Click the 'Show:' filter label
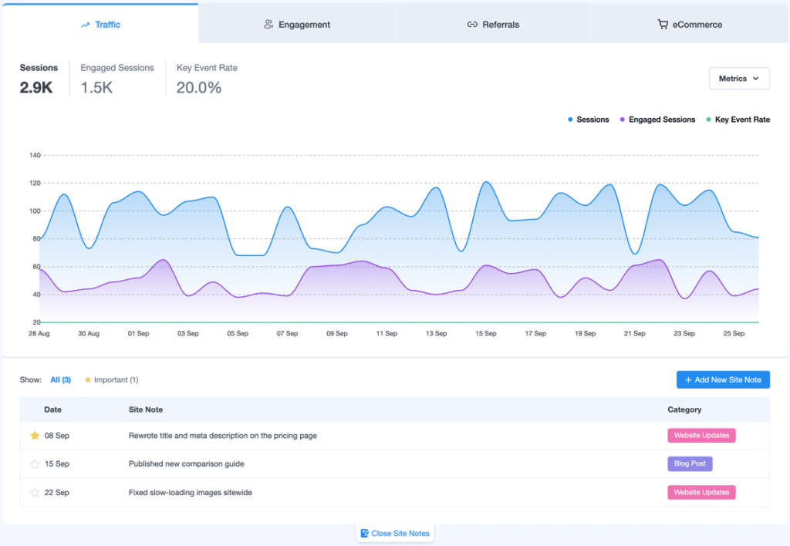 [x=31, y=379]
